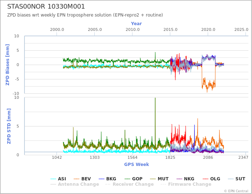Click the GPS Week axis title
The height and width of the screenshot is (194, 252).
136,165
